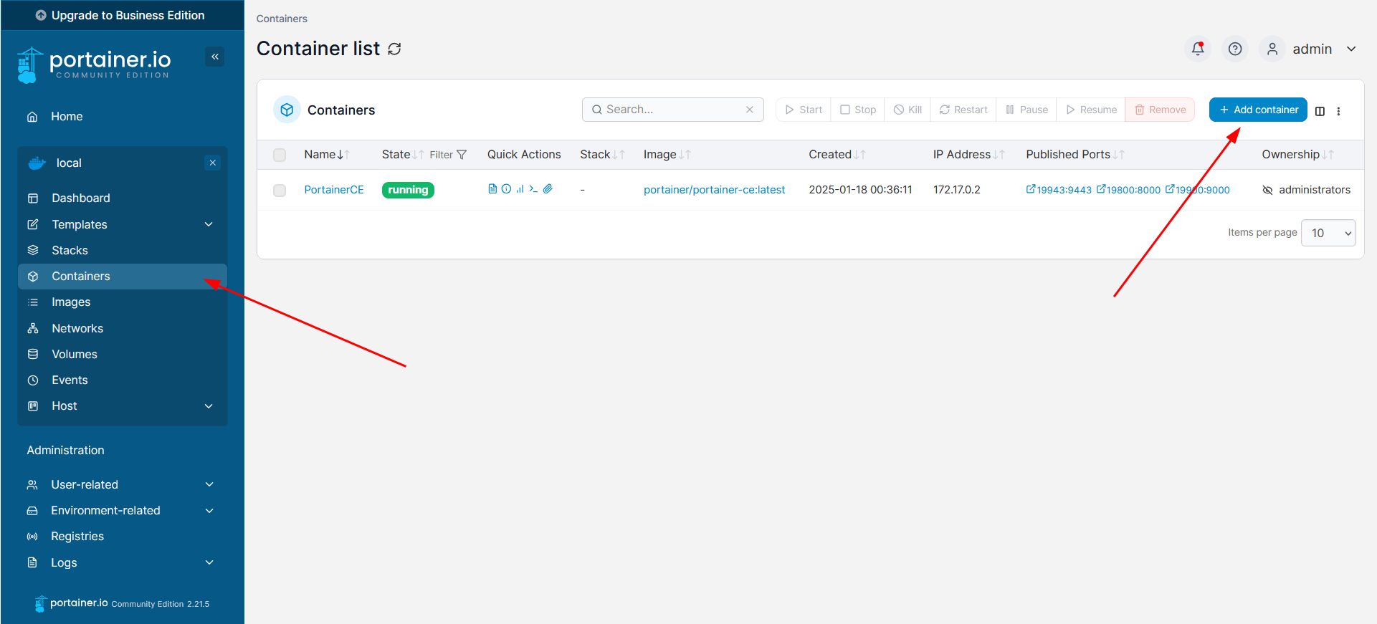This screenshot has height=624, width=1377.
Task: Open the PortainerCE container logs icon
Action: pyautogui.click(x=492, y=189)
